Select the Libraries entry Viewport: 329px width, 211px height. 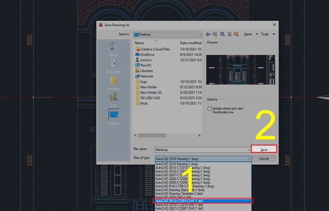tap(144, 71)
